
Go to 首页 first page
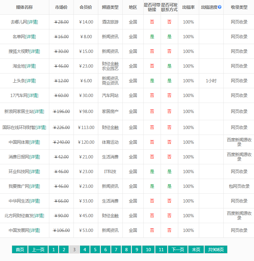(20, 250)
